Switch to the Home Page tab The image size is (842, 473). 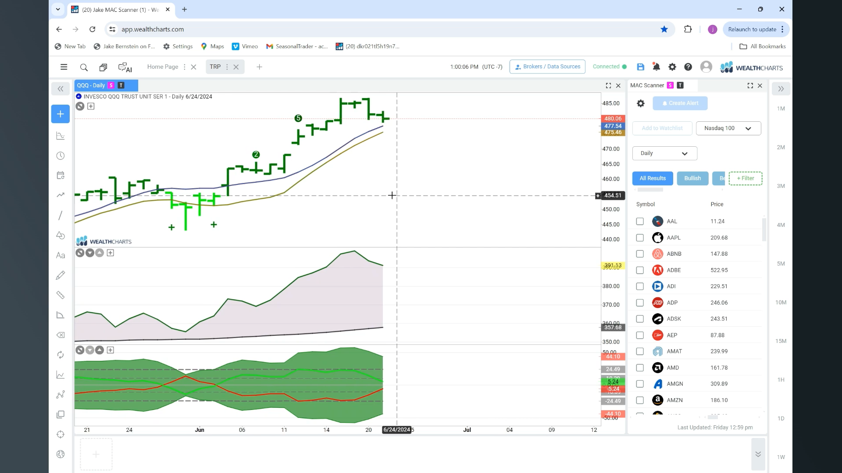click(163, 67)
